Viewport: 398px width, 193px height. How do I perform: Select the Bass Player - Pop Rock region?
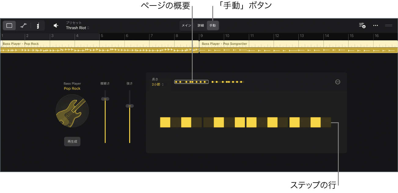100,47
